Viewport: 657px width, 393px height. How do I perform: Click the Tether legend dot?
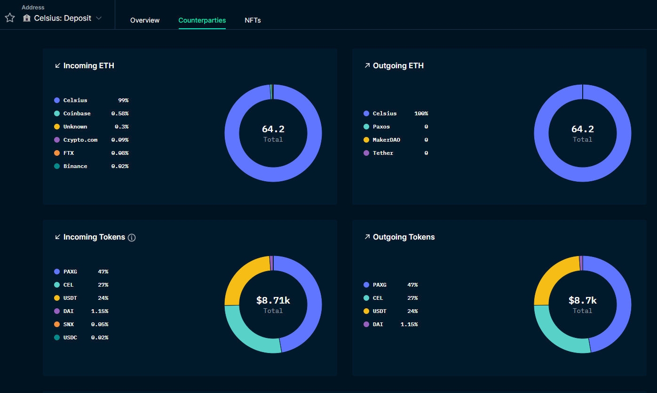(x=366, y=153)
